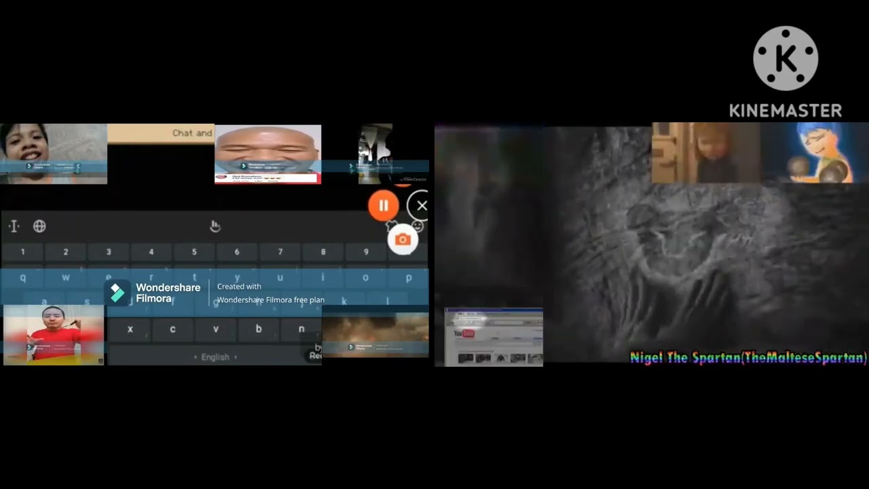Select the red shirt person thumbnail
Image resolution: width=869 pixels, height=489 pixels.
(x=54, y=335)
